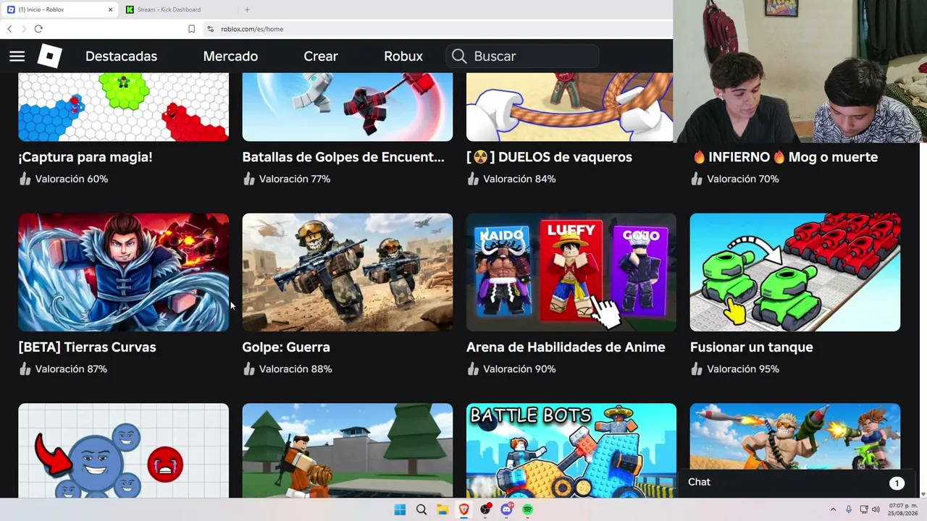The image size is (927, 521).
Task: Click the Roblox logo icon
Action: pyautogui.click(x=50, y=56)
